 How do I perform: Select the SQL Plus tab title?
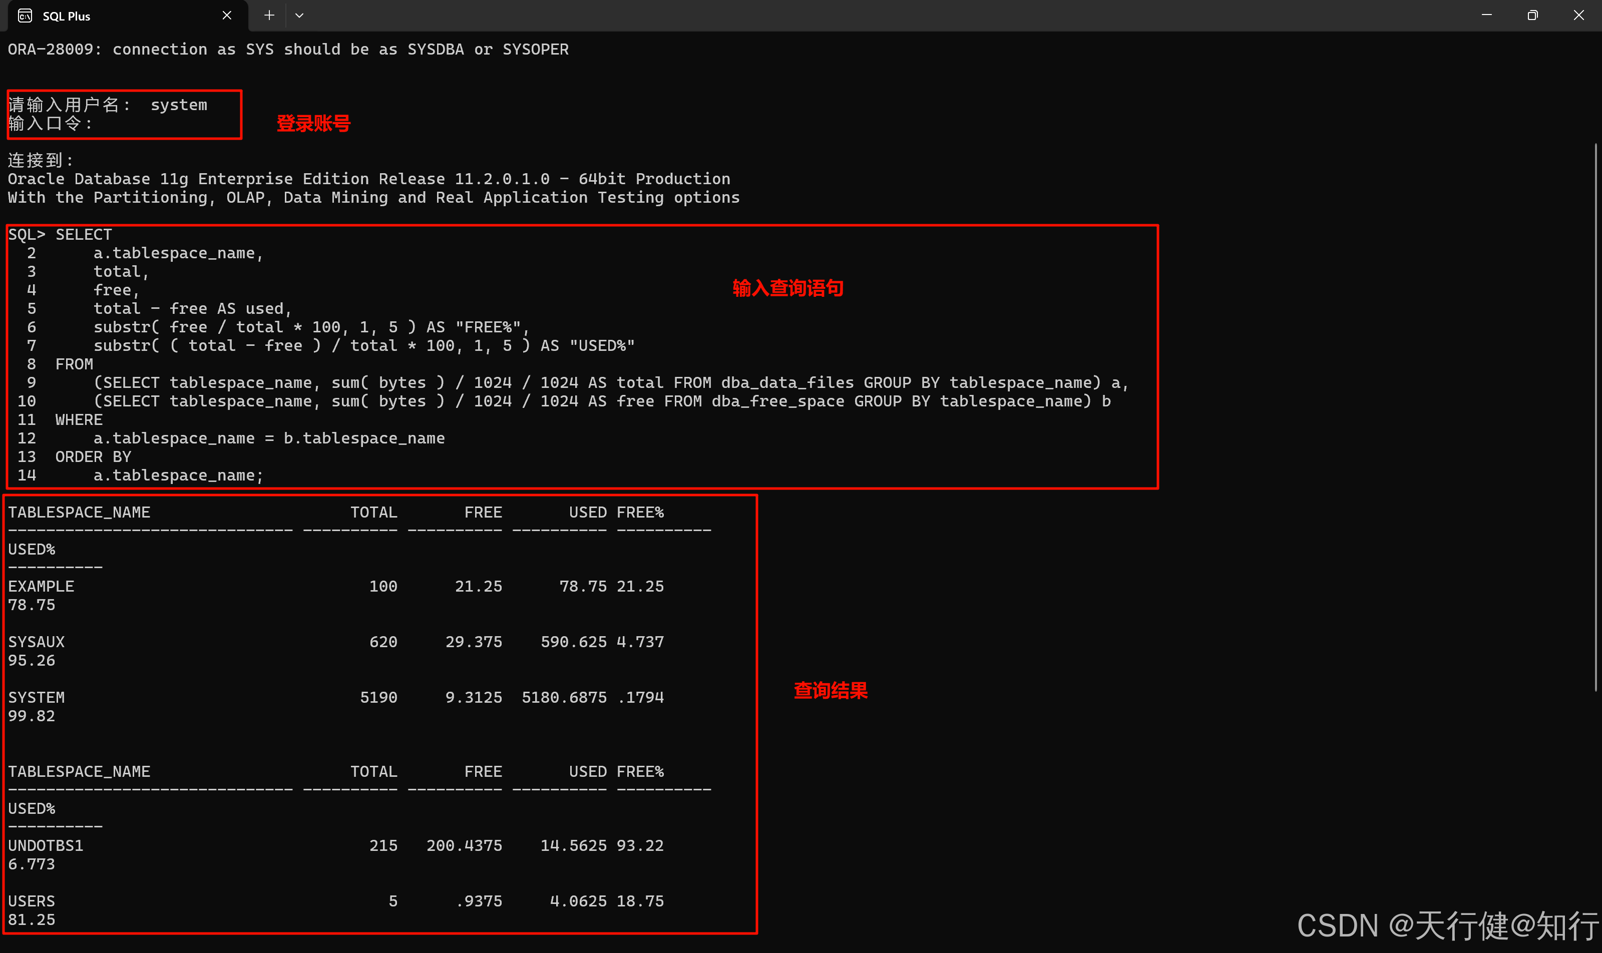pos(66,16)
